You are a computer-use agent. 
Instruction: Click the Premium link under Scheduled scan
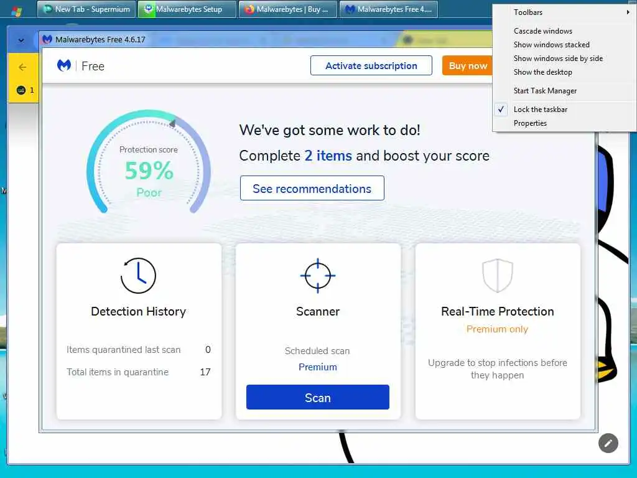click(318, 367)
